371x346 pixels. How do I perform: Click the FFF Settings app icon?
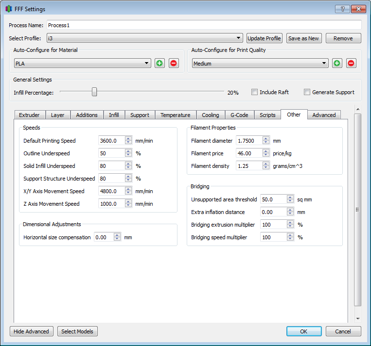tap(9, 9)
